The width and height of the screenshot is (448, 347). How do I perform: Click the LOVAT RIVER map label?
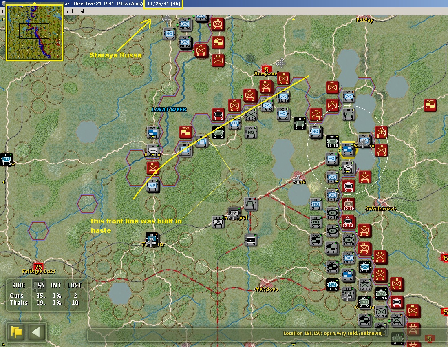[169, 109]
